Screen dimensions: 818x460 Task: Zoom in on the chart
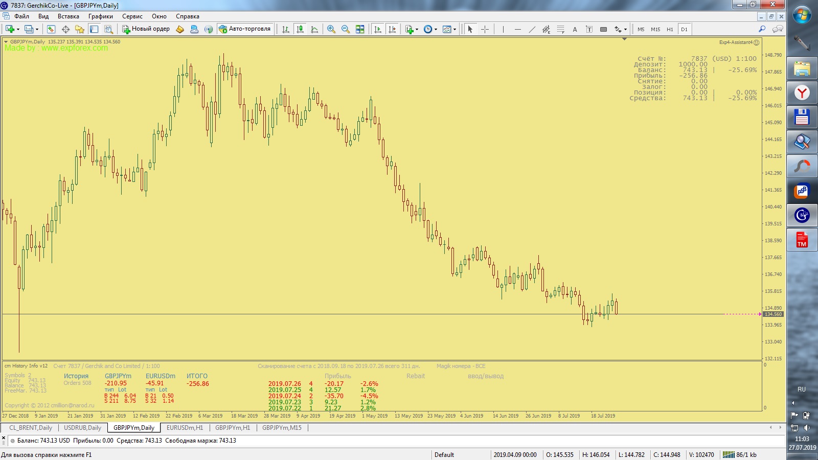pyautogui.click(x=331, y=29)
